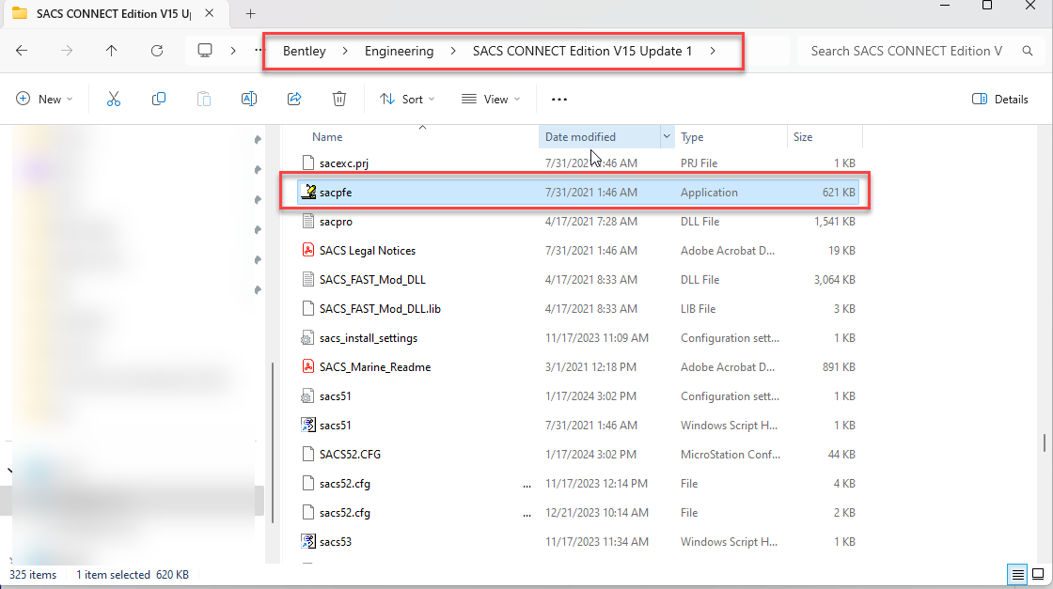Sort by the Type column header
The height and width of the screenshot is (589, 1053).
(x=692, y=137)
